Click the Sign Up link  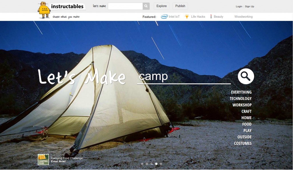click(x=250, y=6)
